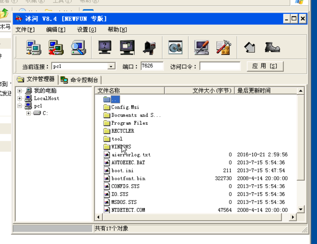Click the date 2016-10-21 2:59:56
The width and height of the screenshot is (317, 244).
[x=262, y=155]
